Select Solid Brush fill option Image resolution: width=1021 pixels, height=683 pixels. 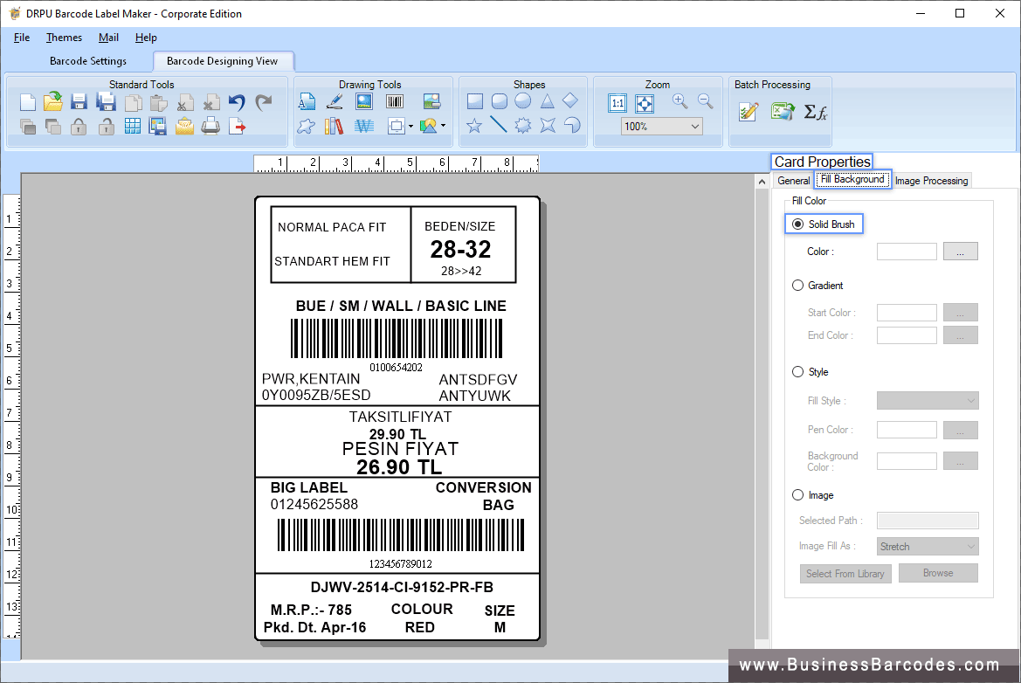click(797, 224)
